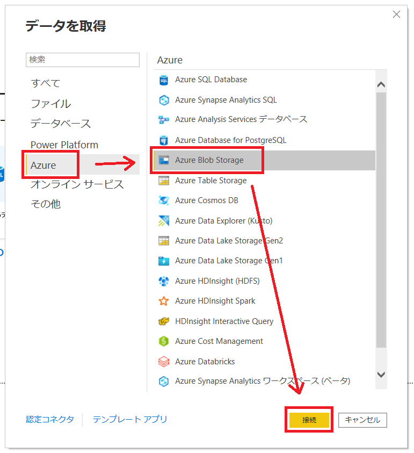Select Azure Table Storage text
414x453 pixels.
[x=211, y=181]
